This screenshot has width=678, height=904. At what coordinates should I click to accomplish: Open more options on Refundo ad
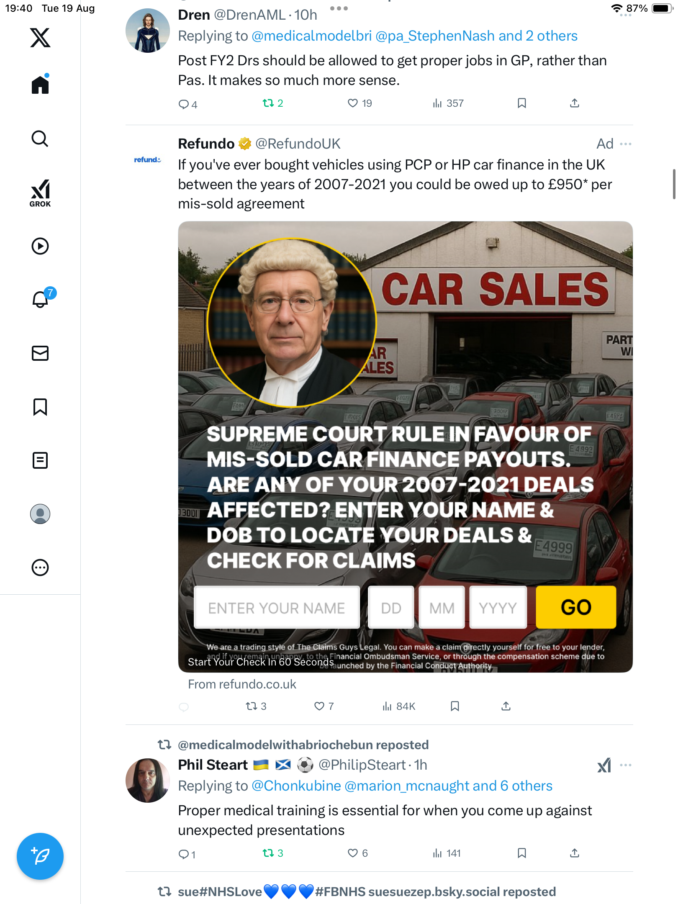coord(626,144)
